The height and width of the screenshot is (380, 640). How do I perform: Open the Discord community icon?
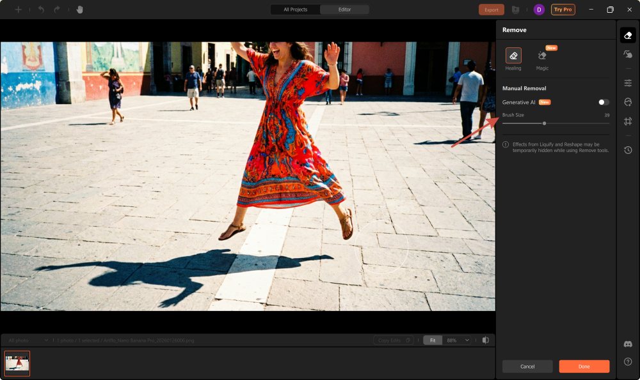pos(628,344)
